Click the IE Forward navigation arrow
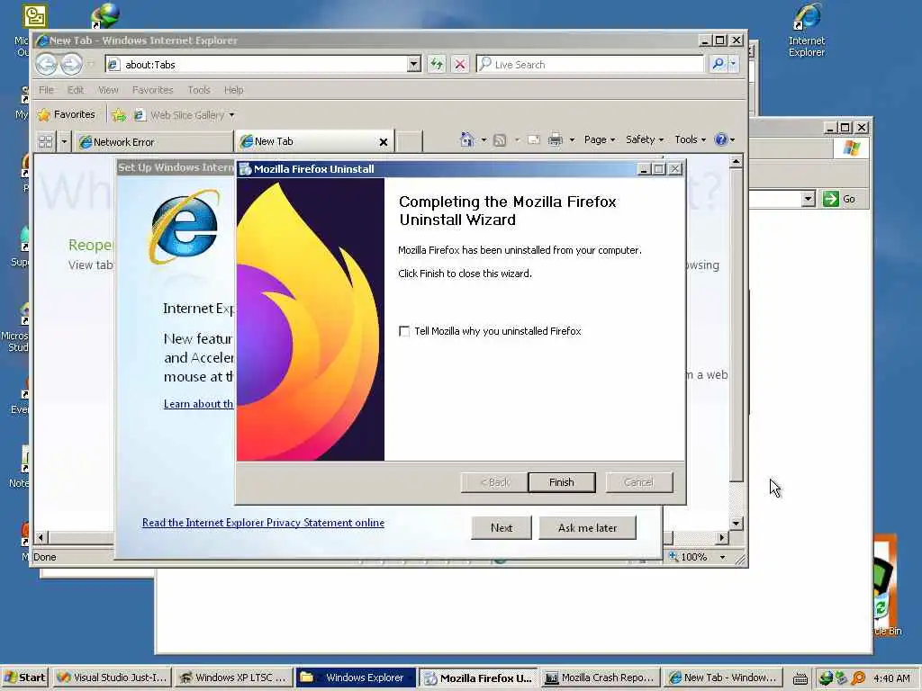 point(71,64)
